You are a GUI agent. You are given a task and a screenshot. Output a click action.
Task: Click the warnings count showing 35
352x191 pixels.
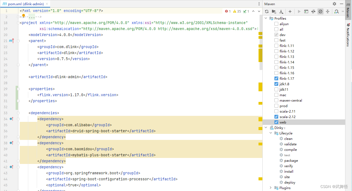point(237,11)
